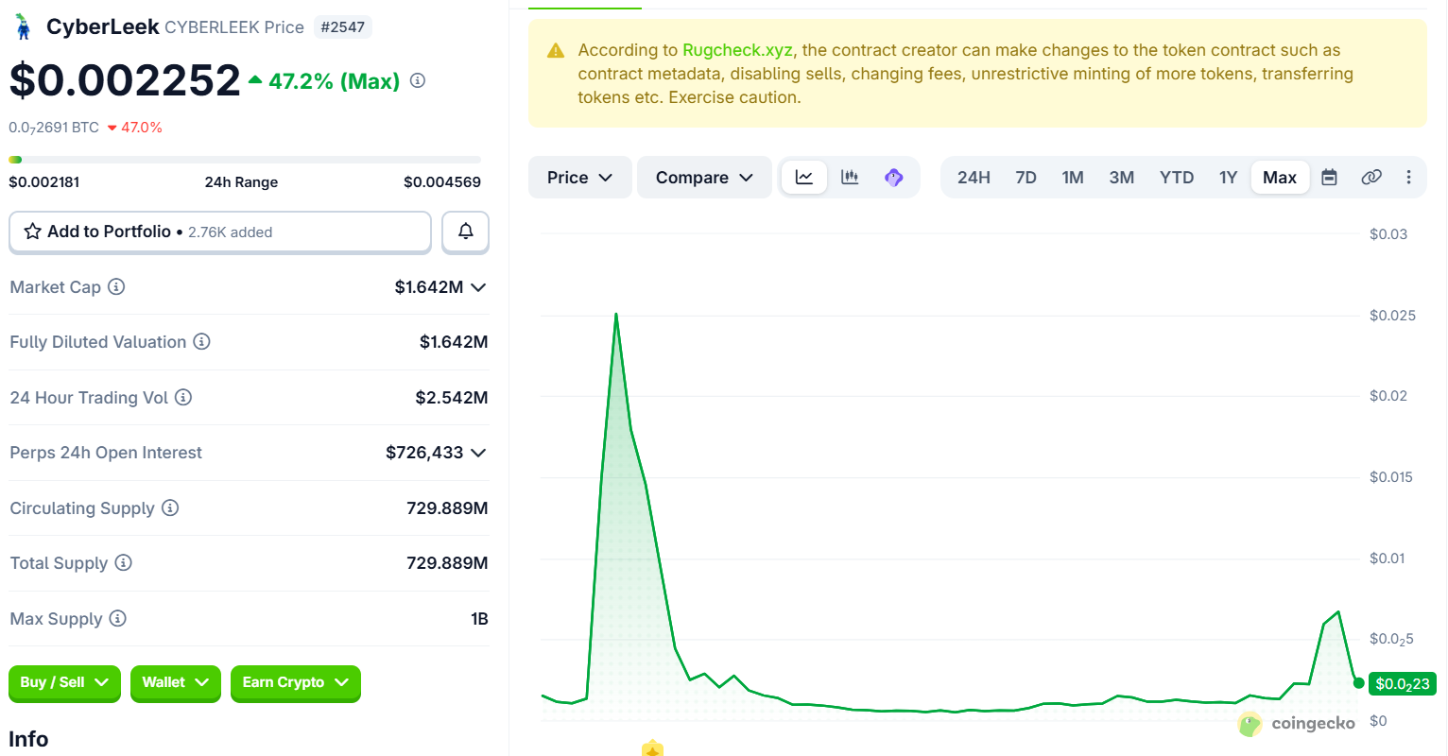Open the Rugcheck.xyz link
The height and width of the screenshot is (756, 1448).
[737, 50]
